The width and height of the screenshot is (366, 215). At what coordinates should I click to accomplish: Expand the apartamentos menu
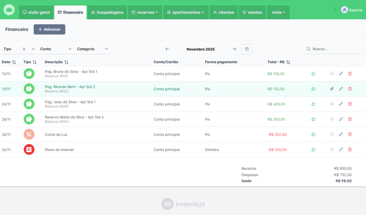(x=186, y=12)
